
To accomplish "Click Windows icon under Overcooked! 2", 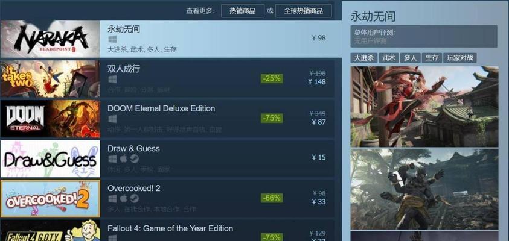I will point(113,199).
